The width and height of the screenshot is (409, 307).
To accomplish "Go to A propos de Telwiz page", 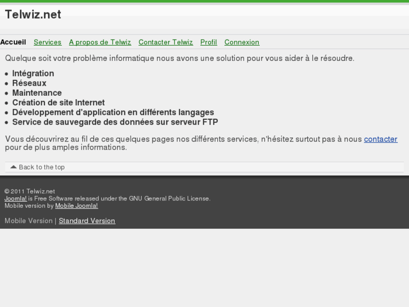I will point(100,42).
